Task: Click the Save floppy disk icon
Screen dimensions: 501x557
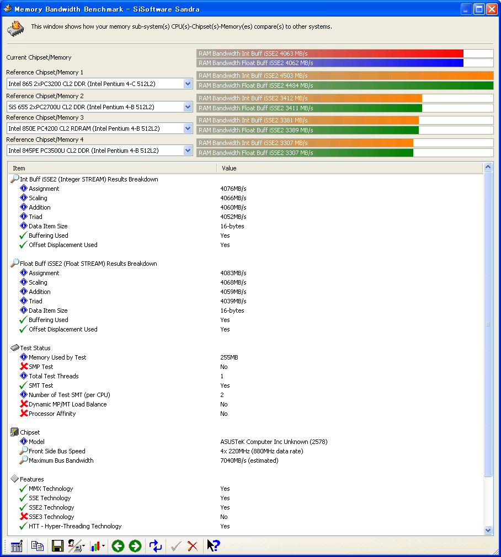Action: pos(57,546)
